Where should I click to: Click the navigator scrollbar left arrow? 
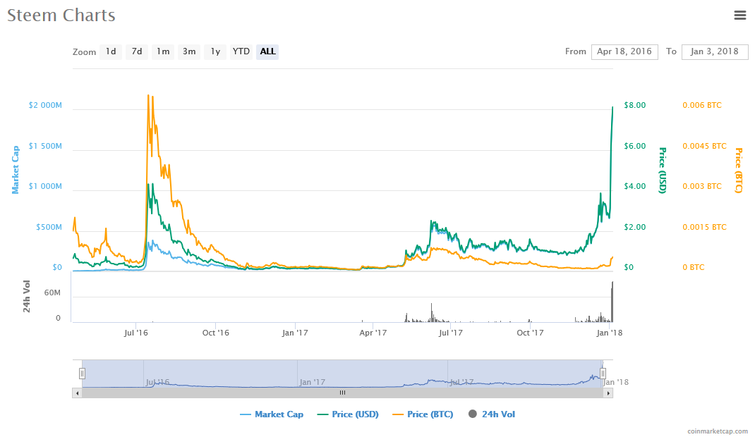pyautogui.click(x=77, y=394)
